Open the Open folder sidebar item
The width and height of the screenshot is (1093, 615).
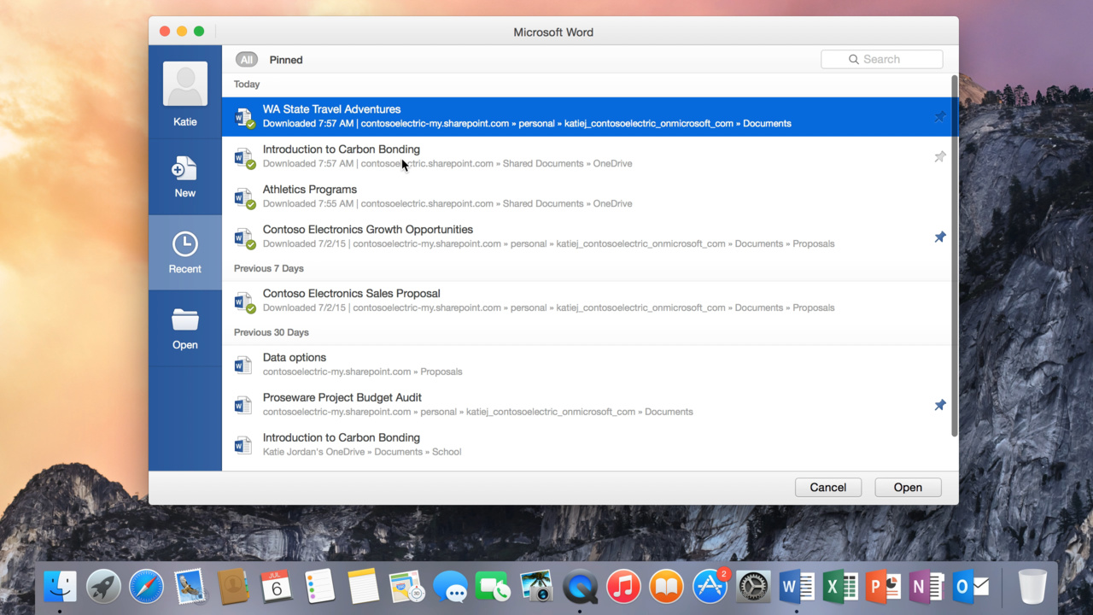click(x=185, y=329)
